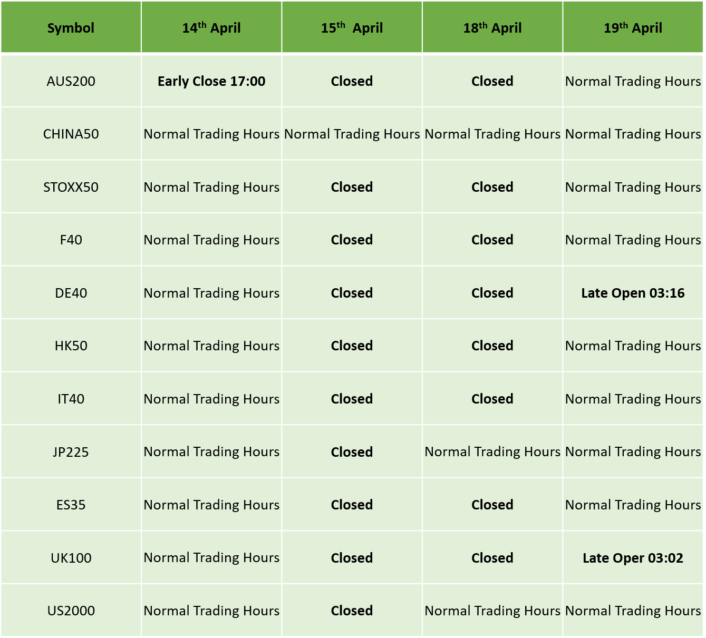Click the Early Close 17:00 cell

(211, 81)
